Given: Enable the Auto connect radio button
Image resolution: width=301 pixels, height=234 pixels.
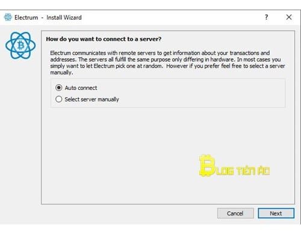Looking at the screenshot, I should (58, 88).
